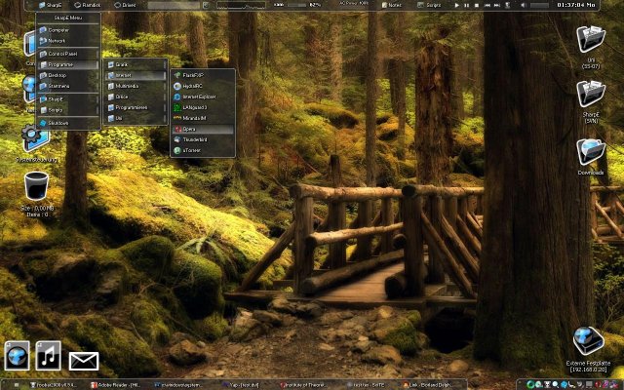Click the globe browser launcher icon
The height and width of the screenshot is (390, 624).
(x=18, y=355)
